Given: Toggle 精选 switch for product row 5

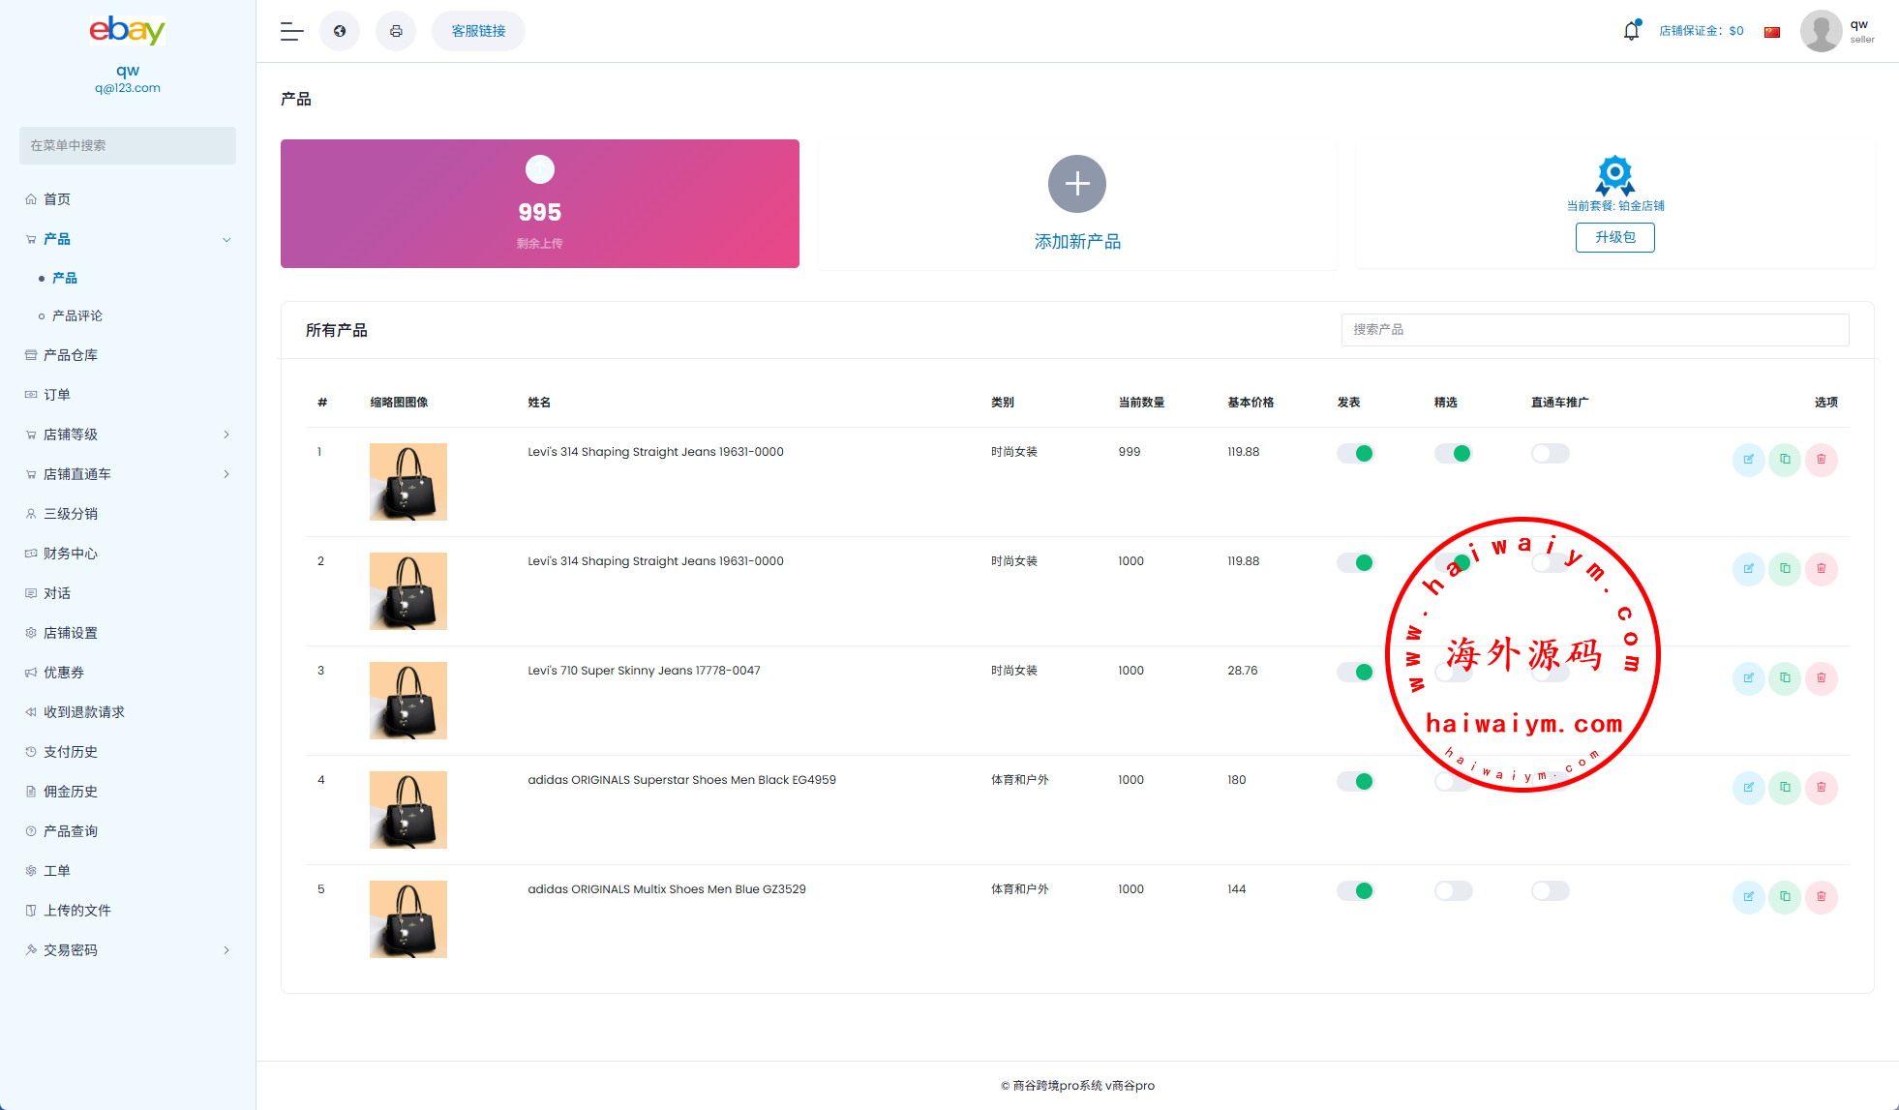Looking at the screenshot, I should [1453, 890].
